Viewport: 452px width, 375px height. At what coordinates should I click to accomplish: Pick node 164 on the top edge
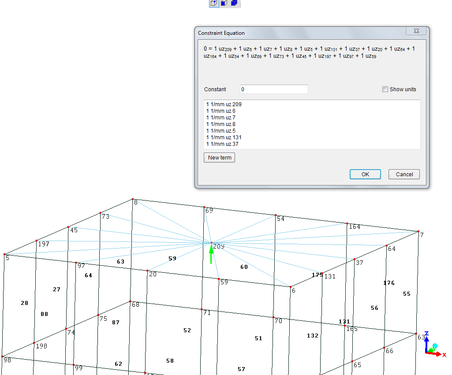tap(347, 223)
